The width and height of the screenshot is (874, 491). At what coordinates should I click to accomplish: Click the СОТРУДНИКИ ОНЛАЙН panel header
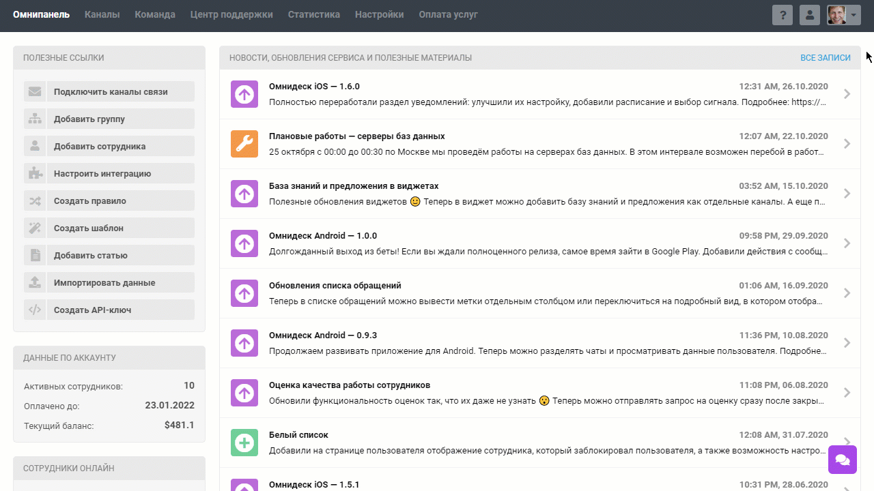tap(109, 468)
